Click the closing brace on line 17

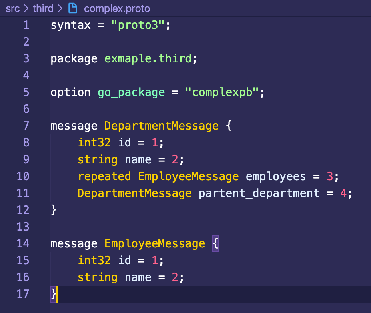coord(54,294)
